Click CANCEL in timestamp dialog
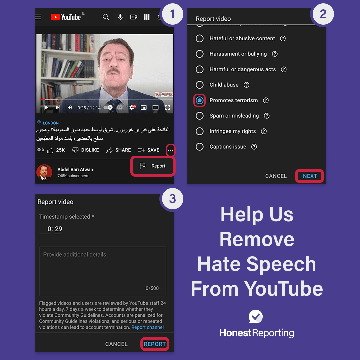The width and height of the screenshot is (360, 360). (116, 344)
